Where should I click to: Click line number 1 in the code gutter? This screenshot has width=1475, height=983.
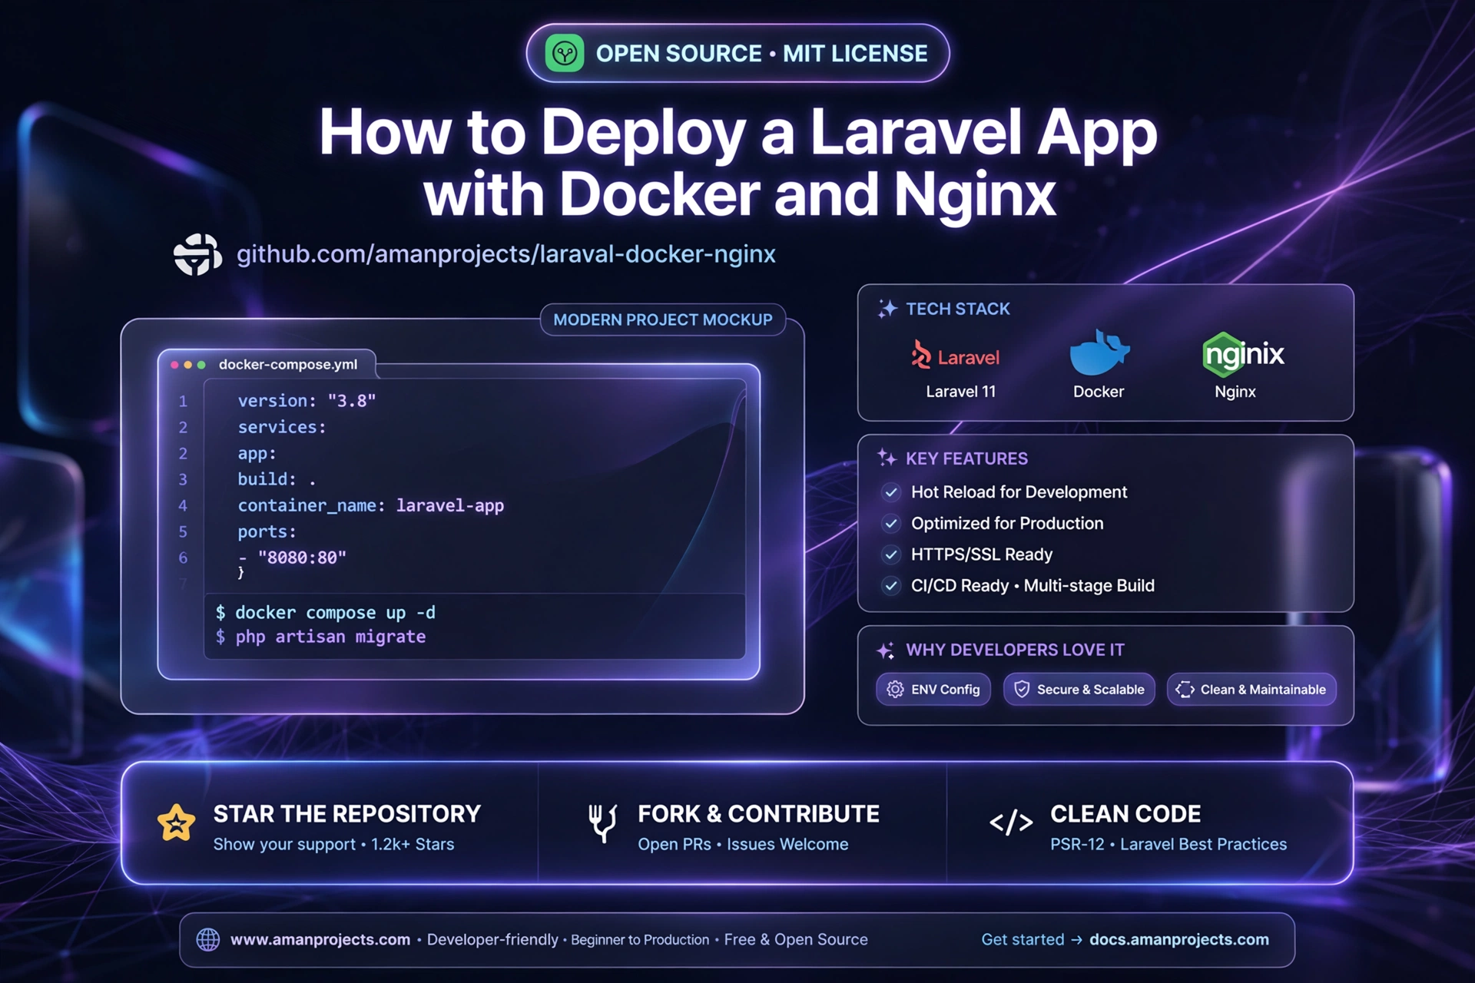coord(183,401)
